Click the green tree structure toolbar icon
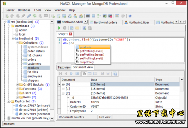Image resolution: width=188 pixels, height=128 pixels. tap(99, 16)
